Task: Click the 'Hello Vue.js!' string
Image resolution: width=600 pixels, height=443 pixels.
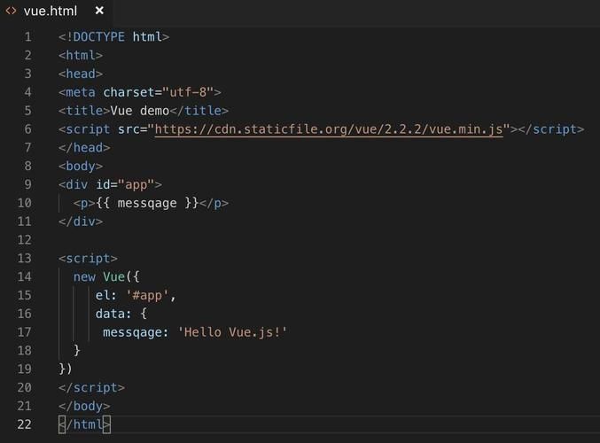Action: click(232, 332)
